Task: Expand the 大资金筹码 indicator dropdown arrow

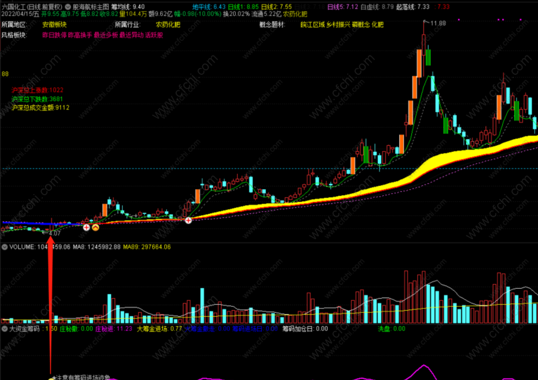Action: [x=5, y=329]
